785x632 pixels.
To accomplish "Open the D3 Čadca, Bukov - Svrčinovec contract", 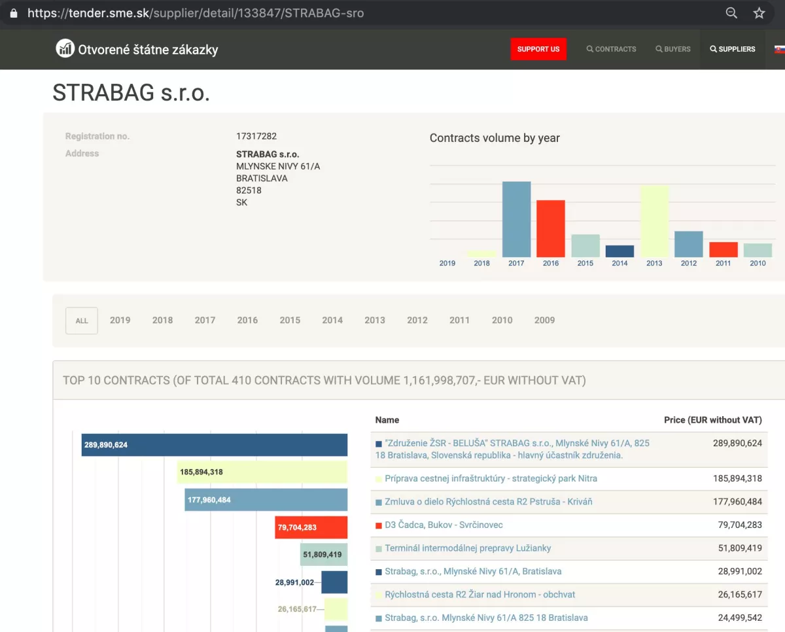I will [444, 525].
